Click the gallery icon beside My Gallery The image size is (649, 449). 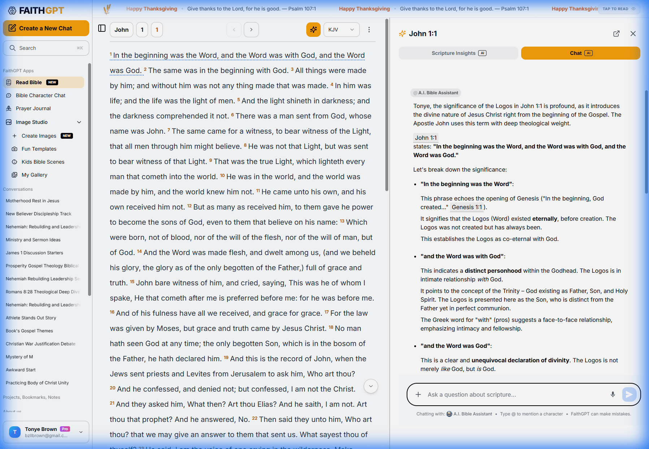coord(14,175)
